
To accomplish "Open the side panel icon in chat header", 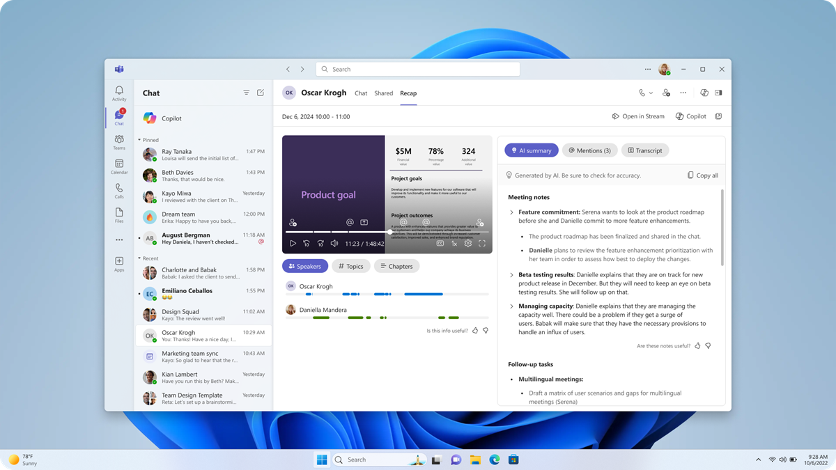I will tap(718, 93).
